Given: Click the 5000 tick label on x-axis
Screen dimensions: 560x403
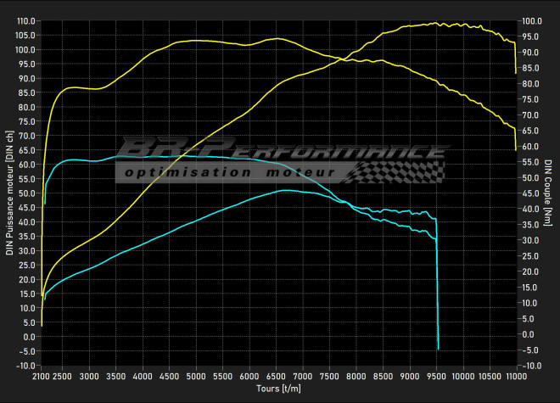Looking at the screenshot, I should (x=197, y=374).
